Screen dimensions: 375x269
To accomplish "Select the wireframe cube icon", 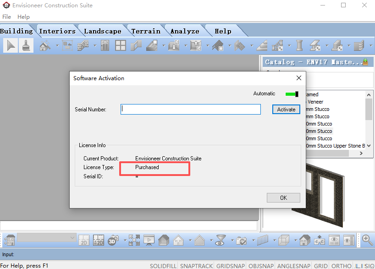I will pyautogui.click(x=284, y=240).
